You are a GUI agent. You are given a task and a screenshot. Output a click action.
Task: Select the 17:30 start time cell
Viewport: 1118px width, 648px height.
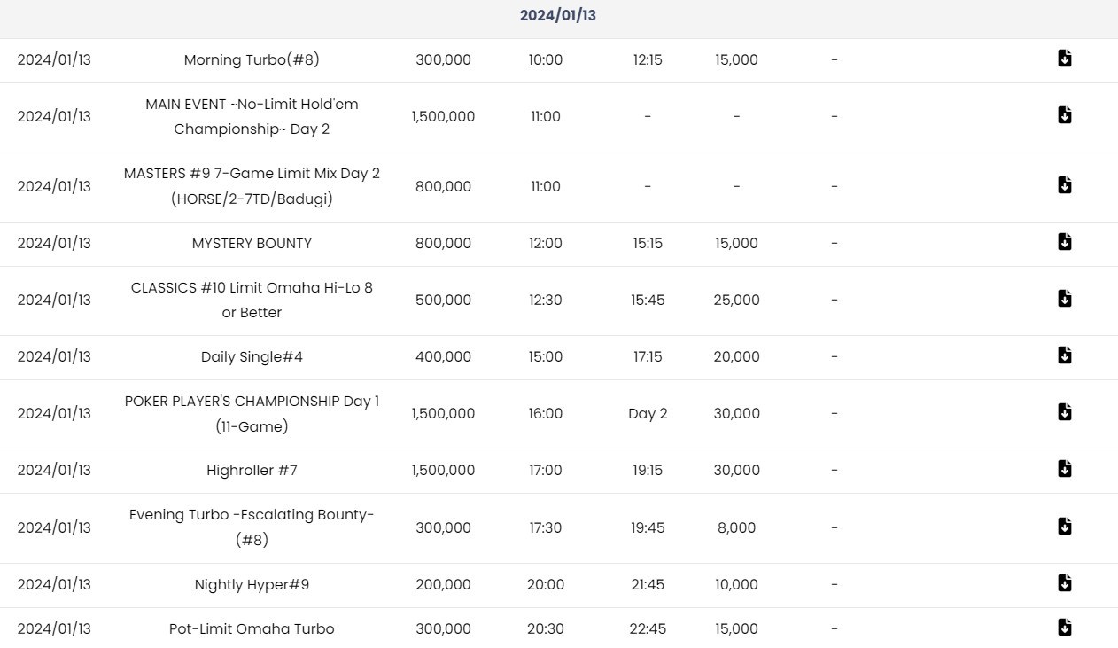point(546,527)
